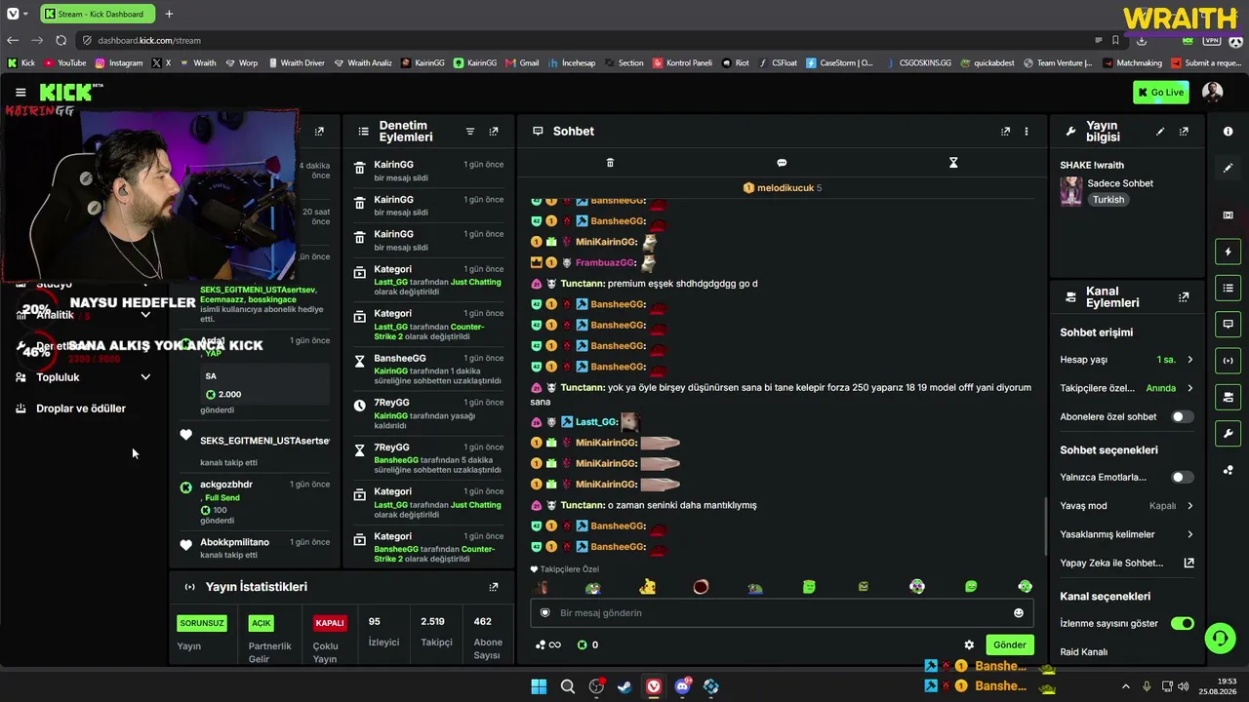Open Windows taskbar search
This screenshot has height=702, width=1249.
[x=567, y=686]
